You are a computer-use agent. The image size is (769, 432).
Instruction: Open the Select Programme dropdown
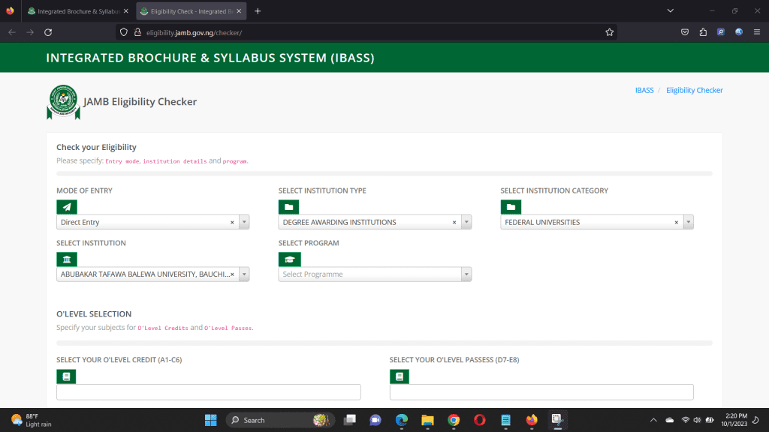[375, 274]
